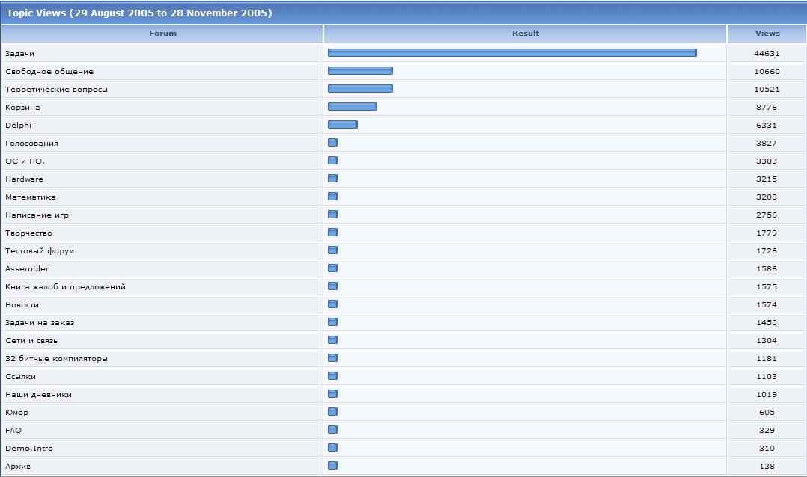Click the small bar for Hardware
Screen dimensions: 807x477
pyautogui.click(x=332, y=179)
